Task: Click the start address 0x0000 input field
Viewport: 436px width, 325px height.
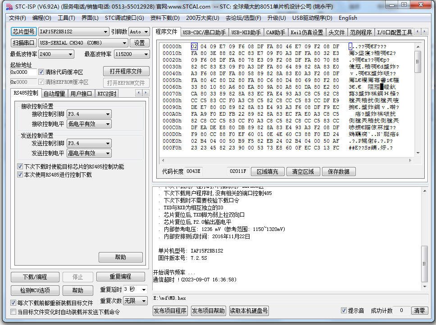Action: click(23, 72)
